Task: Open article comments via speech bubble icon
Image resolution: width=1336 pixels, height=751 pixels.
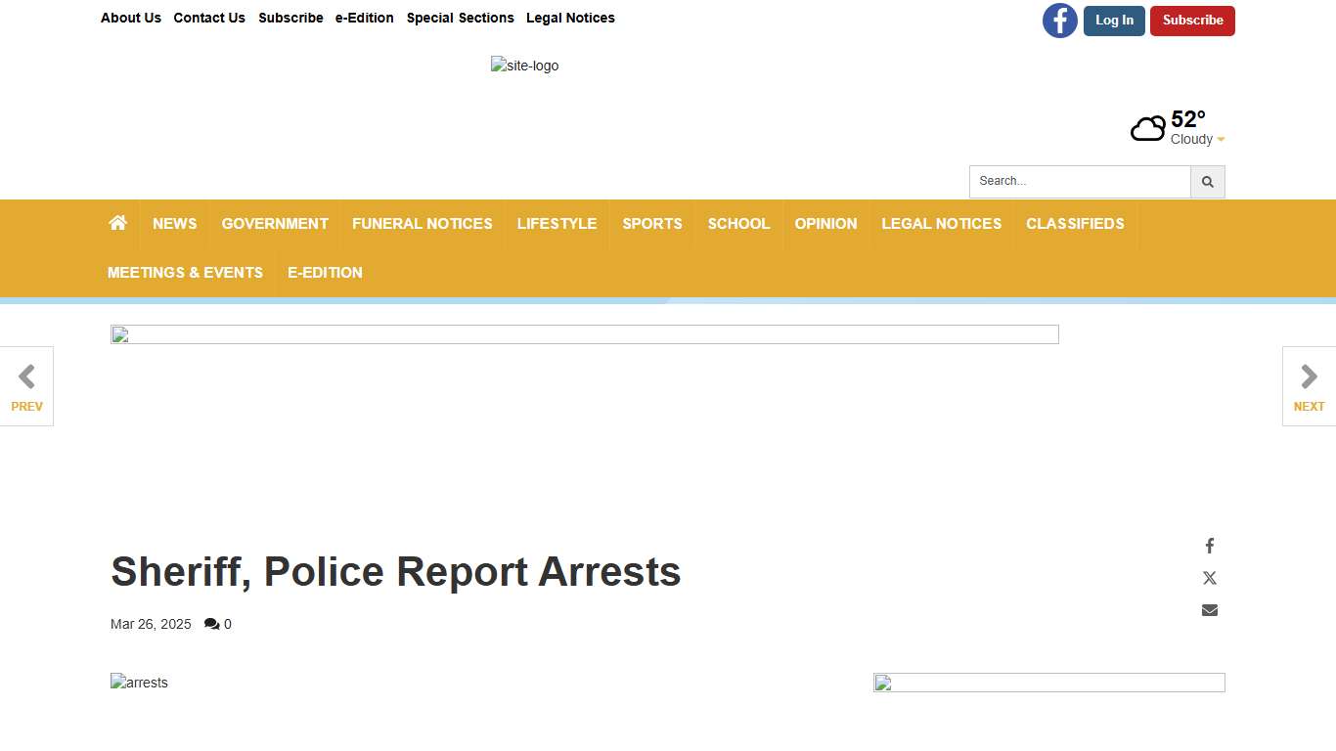Action: [213, 624]
